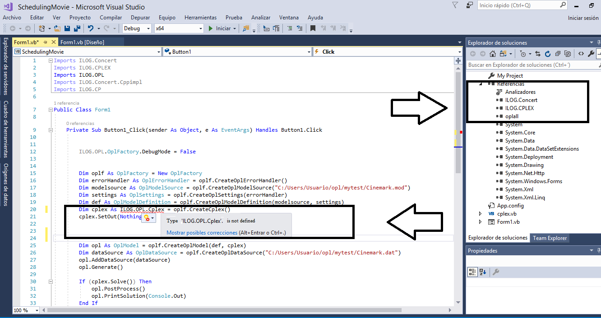Open Explorador de servidores side tab
Screen dimensions: 601x318
(x=5, y=66)
